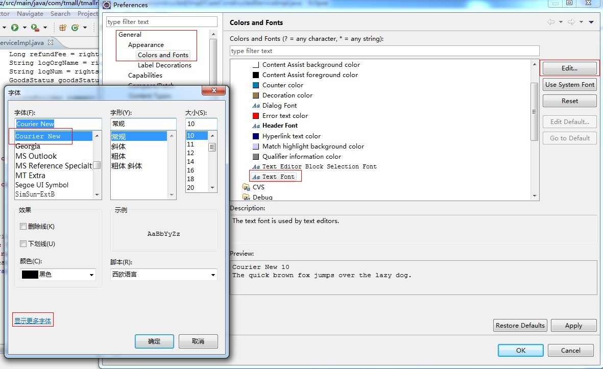Click the 显示更多字体 link

(33, 321)
